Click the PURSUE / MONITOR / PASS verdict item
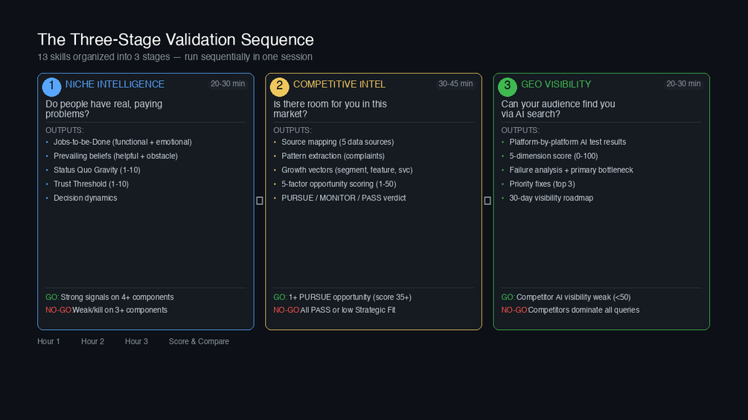Image resolution: width=748 pixels, height=420 pixels. point(343,198)
